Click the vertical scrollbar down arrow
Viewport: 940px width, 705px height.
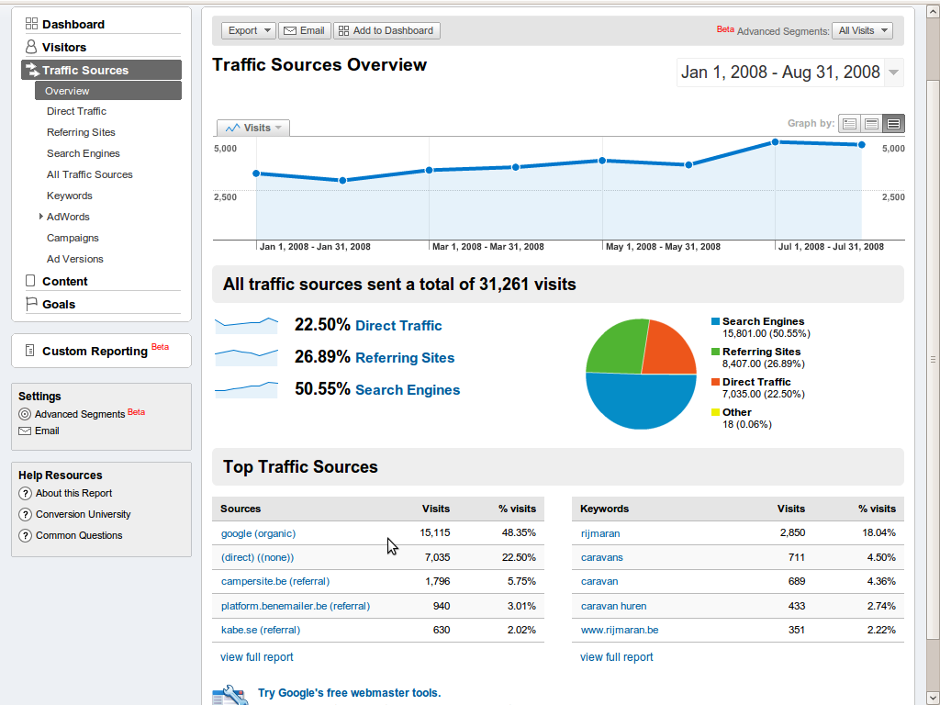[x=933, y=699]
